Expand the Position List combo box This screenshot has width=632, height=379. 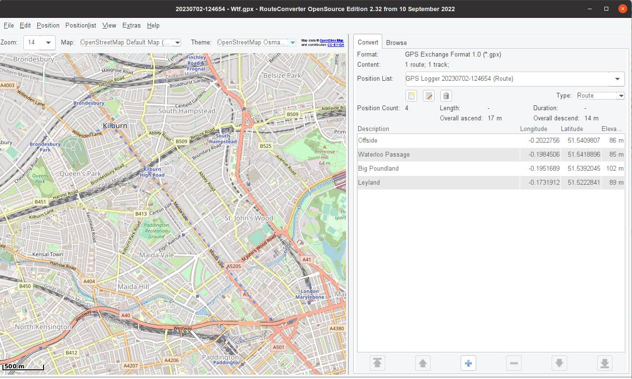617,79
